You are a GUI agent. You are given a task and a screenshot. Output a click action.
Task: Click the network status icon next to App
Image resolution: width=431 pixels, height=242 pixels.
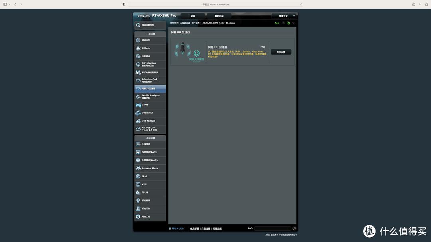coord(283,23)
